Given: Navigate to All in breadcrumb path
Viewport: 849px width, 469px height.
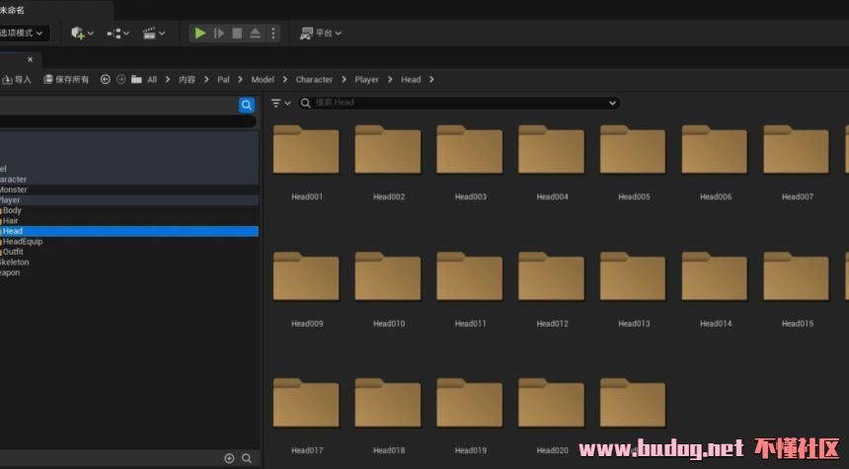Looking at the screenshot, I should point(152,80).
